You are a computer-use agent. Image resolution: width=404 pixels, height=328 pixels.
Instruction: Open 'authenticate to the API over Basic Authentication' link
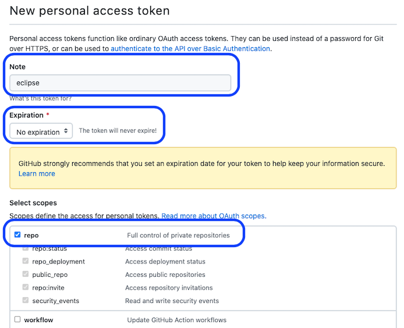190,49
